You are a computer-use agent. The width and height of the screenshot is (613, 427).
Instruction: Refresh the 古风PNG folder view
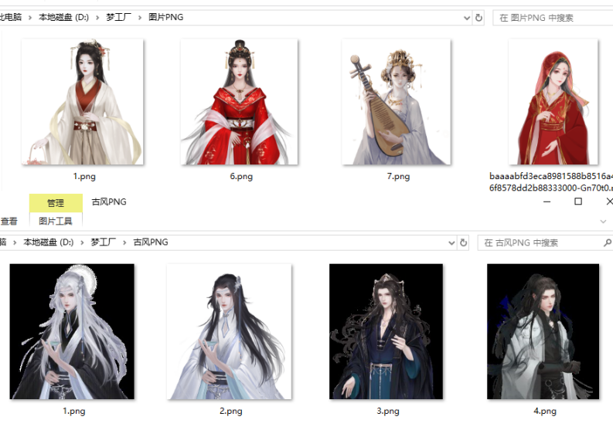(x=464, y=242)
